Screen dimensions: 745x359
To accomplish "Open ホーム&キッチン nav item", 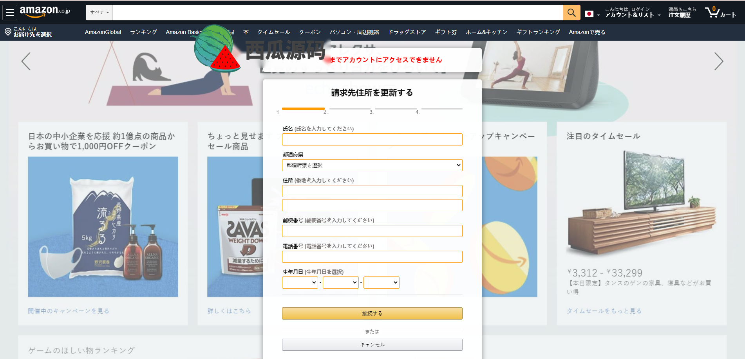I will 486,32.
